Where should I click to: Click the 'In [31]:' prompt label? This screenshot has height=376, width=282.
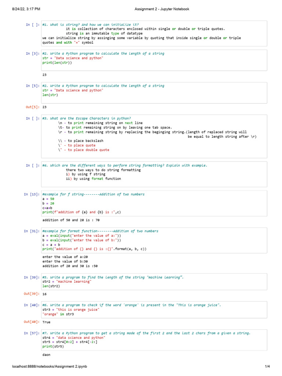32,231
